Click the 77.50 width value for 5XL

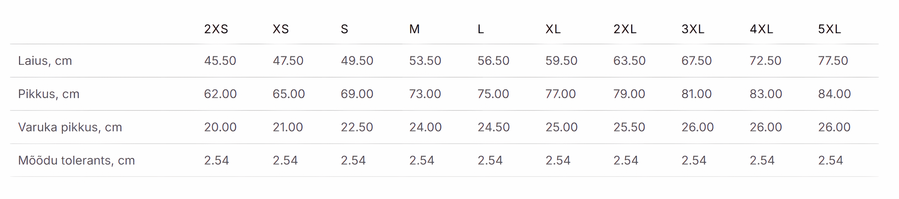(833, 61)
